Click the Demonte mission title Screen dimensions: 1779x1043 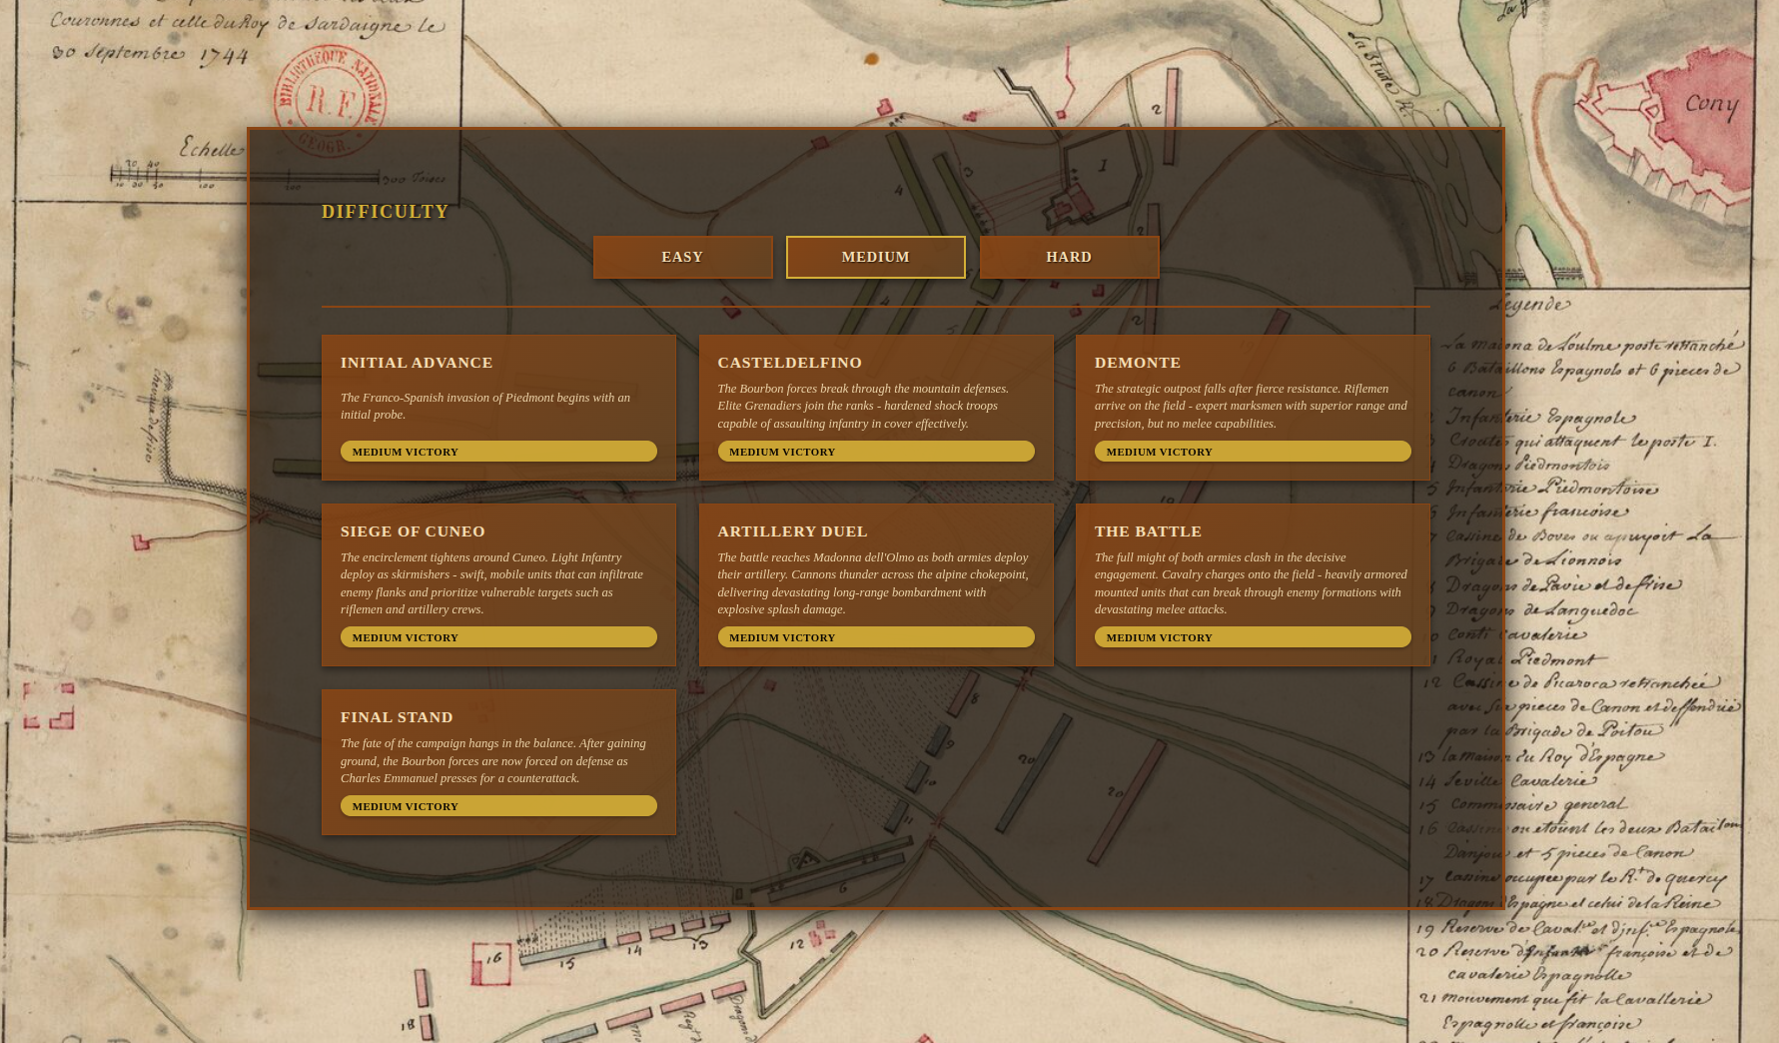[1137, 363]
